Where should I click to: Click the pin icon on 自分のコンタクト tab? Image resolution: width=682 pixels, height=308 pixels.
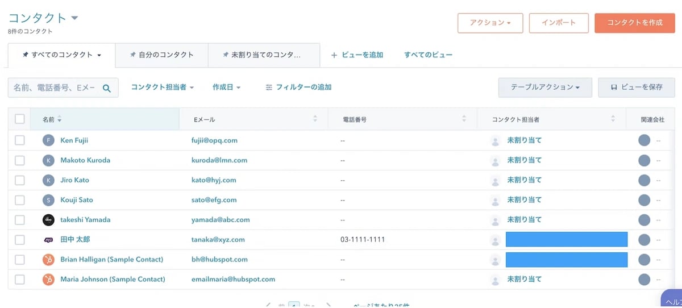pyautogui.click(x=132, y=55)
